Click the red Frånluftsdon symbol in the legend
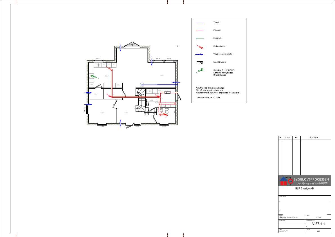Screen dimensions: 335x237 (200, 47)
